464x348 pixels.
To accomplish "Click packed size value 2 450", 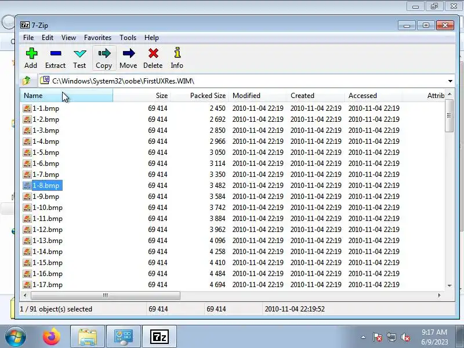I will tap(217, 108).
